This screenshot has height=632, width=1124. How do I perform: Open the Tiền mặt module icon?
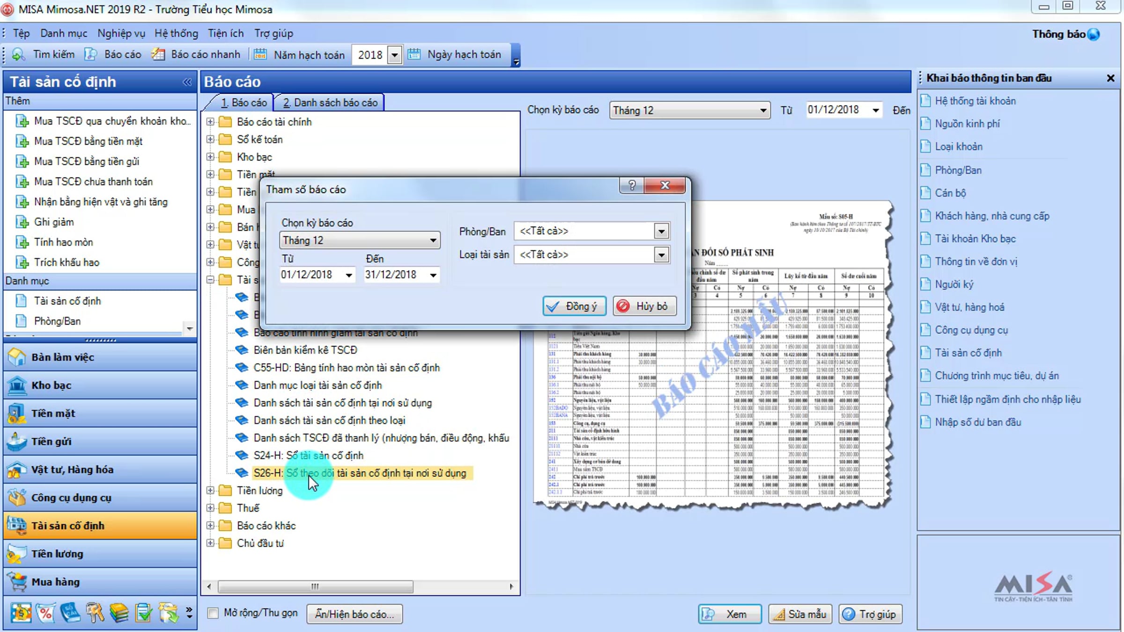[17, 413]
